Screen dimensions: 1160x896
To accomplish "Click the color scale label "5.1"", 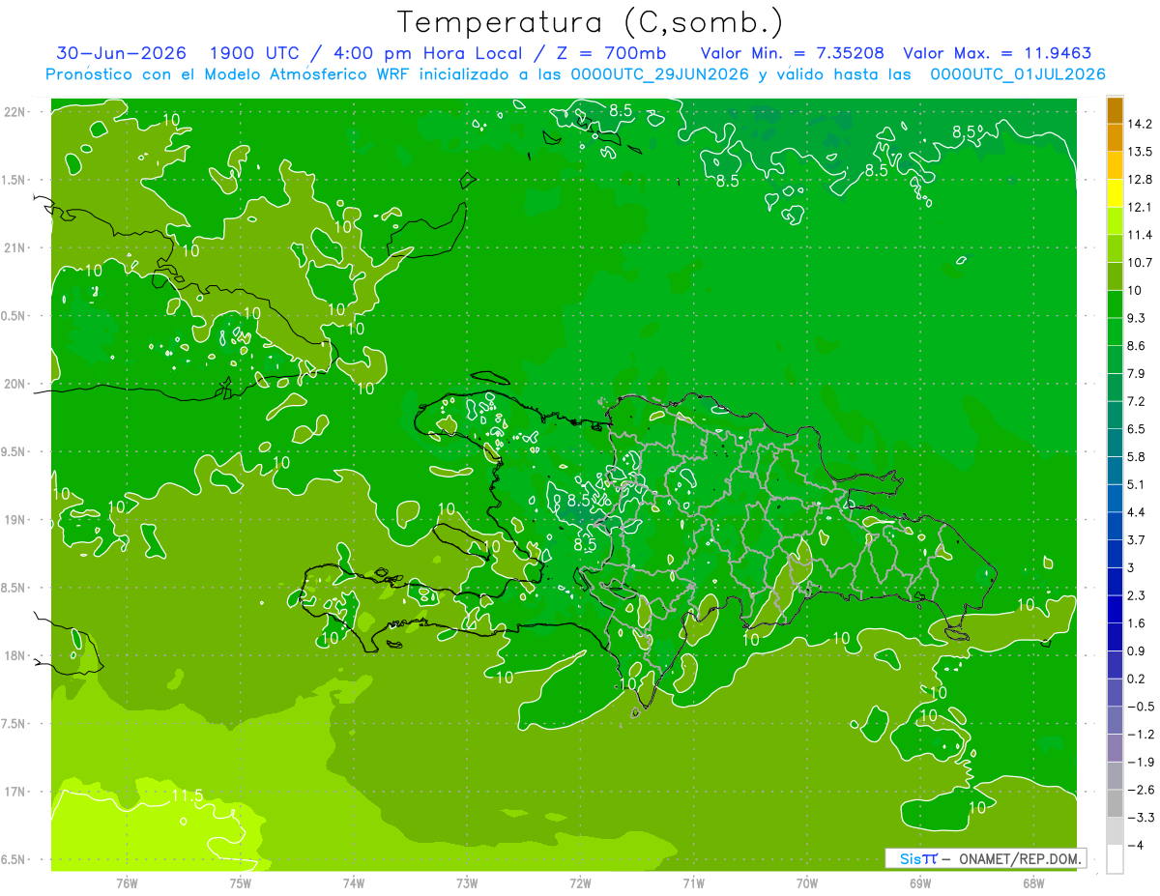I will pos(1137,484).
